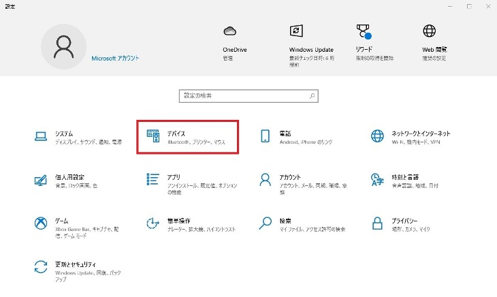
Task: Click the システム laptop icon
Action: point(41,136)
